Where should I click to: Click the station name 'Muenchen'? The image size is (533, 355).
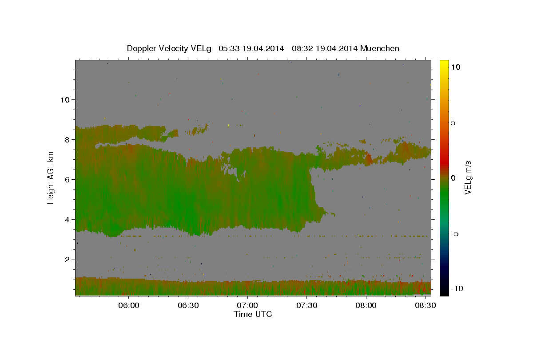(380, 48)
